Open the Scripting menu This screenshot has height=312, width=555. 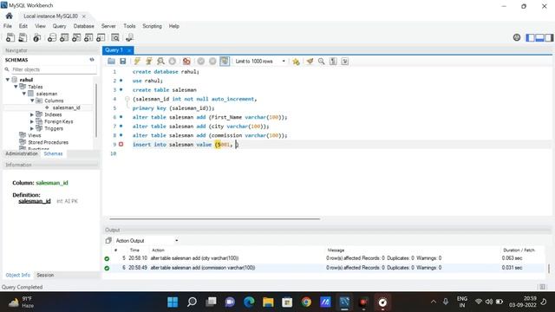(x=153, y=26)
